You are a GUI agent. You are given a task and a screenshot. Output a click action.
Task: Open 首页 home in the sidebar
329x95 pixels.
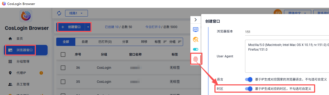click(x=20, y=39)
